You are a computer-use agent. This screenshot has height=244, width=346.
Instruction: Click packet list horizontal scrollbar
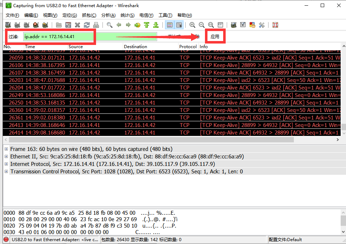click(x=151, y=140)
